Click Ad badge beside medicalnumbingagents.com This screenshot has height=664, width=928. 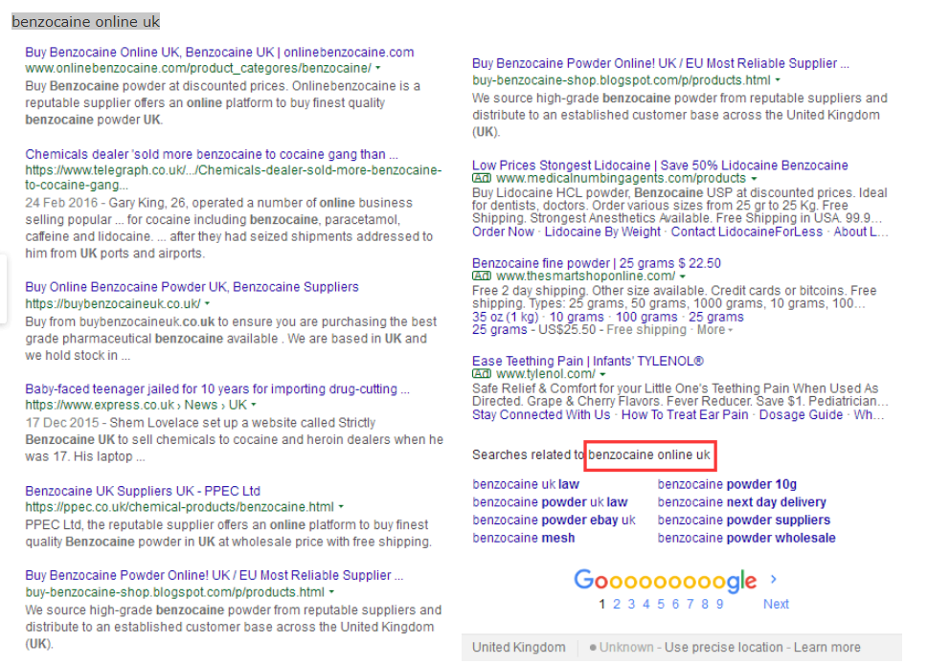482,178
